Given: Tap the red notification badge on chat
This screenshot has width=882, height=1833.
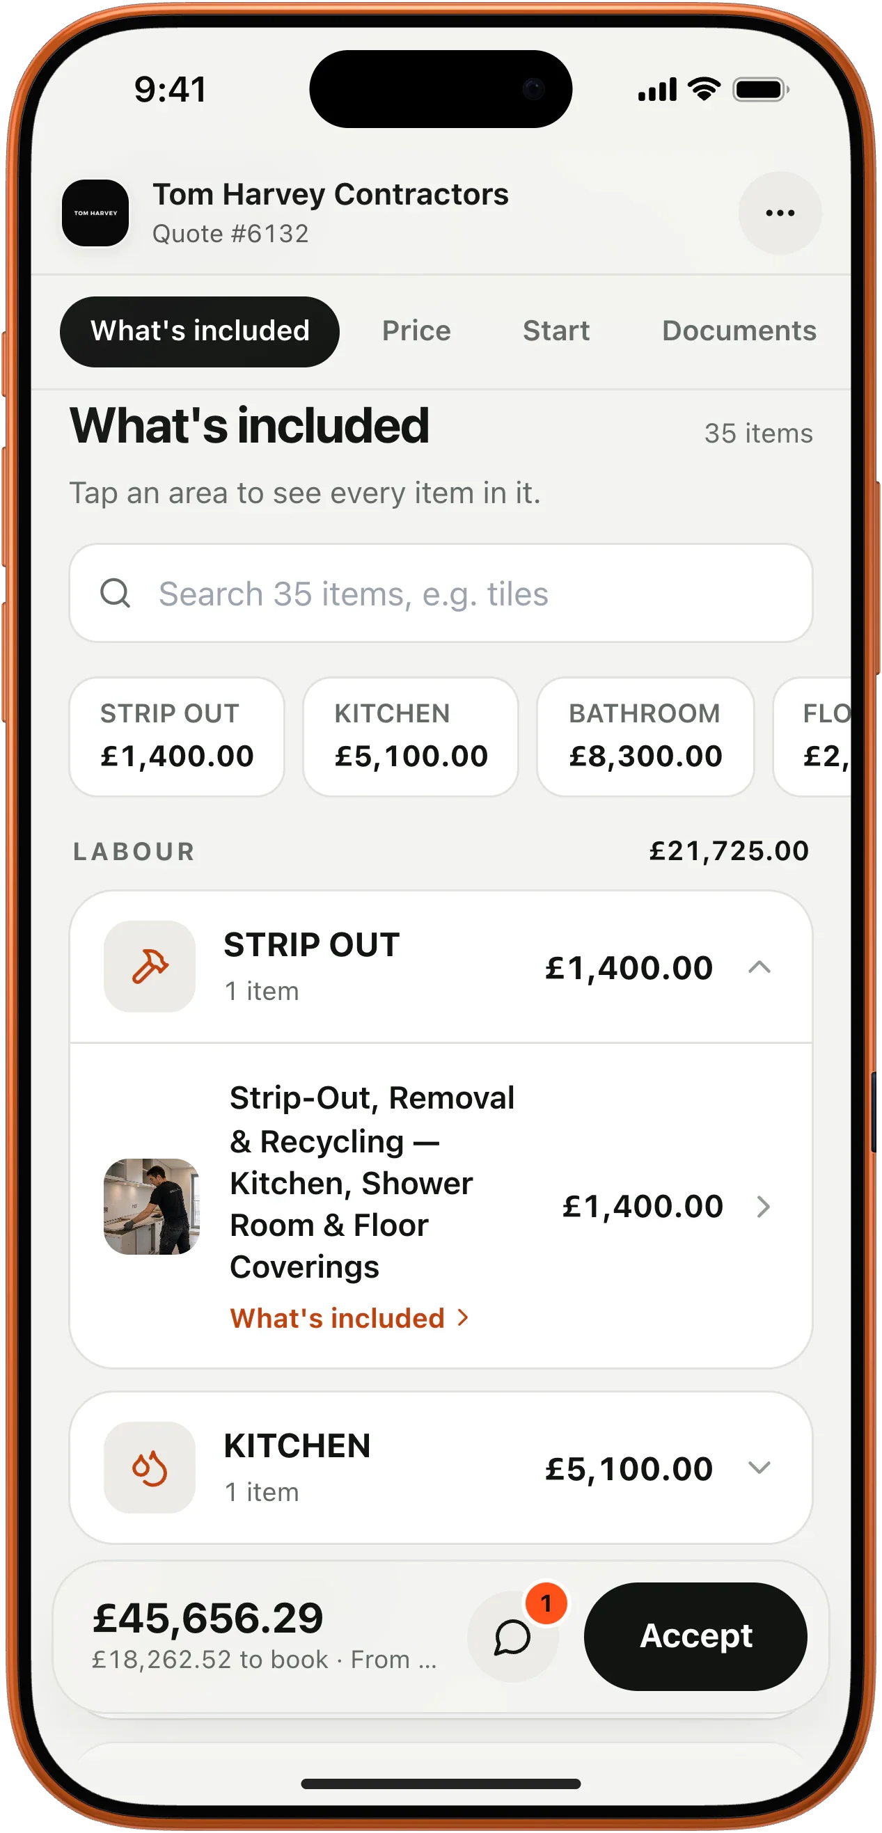Looking at the screenshot, I should (546, 1603).
